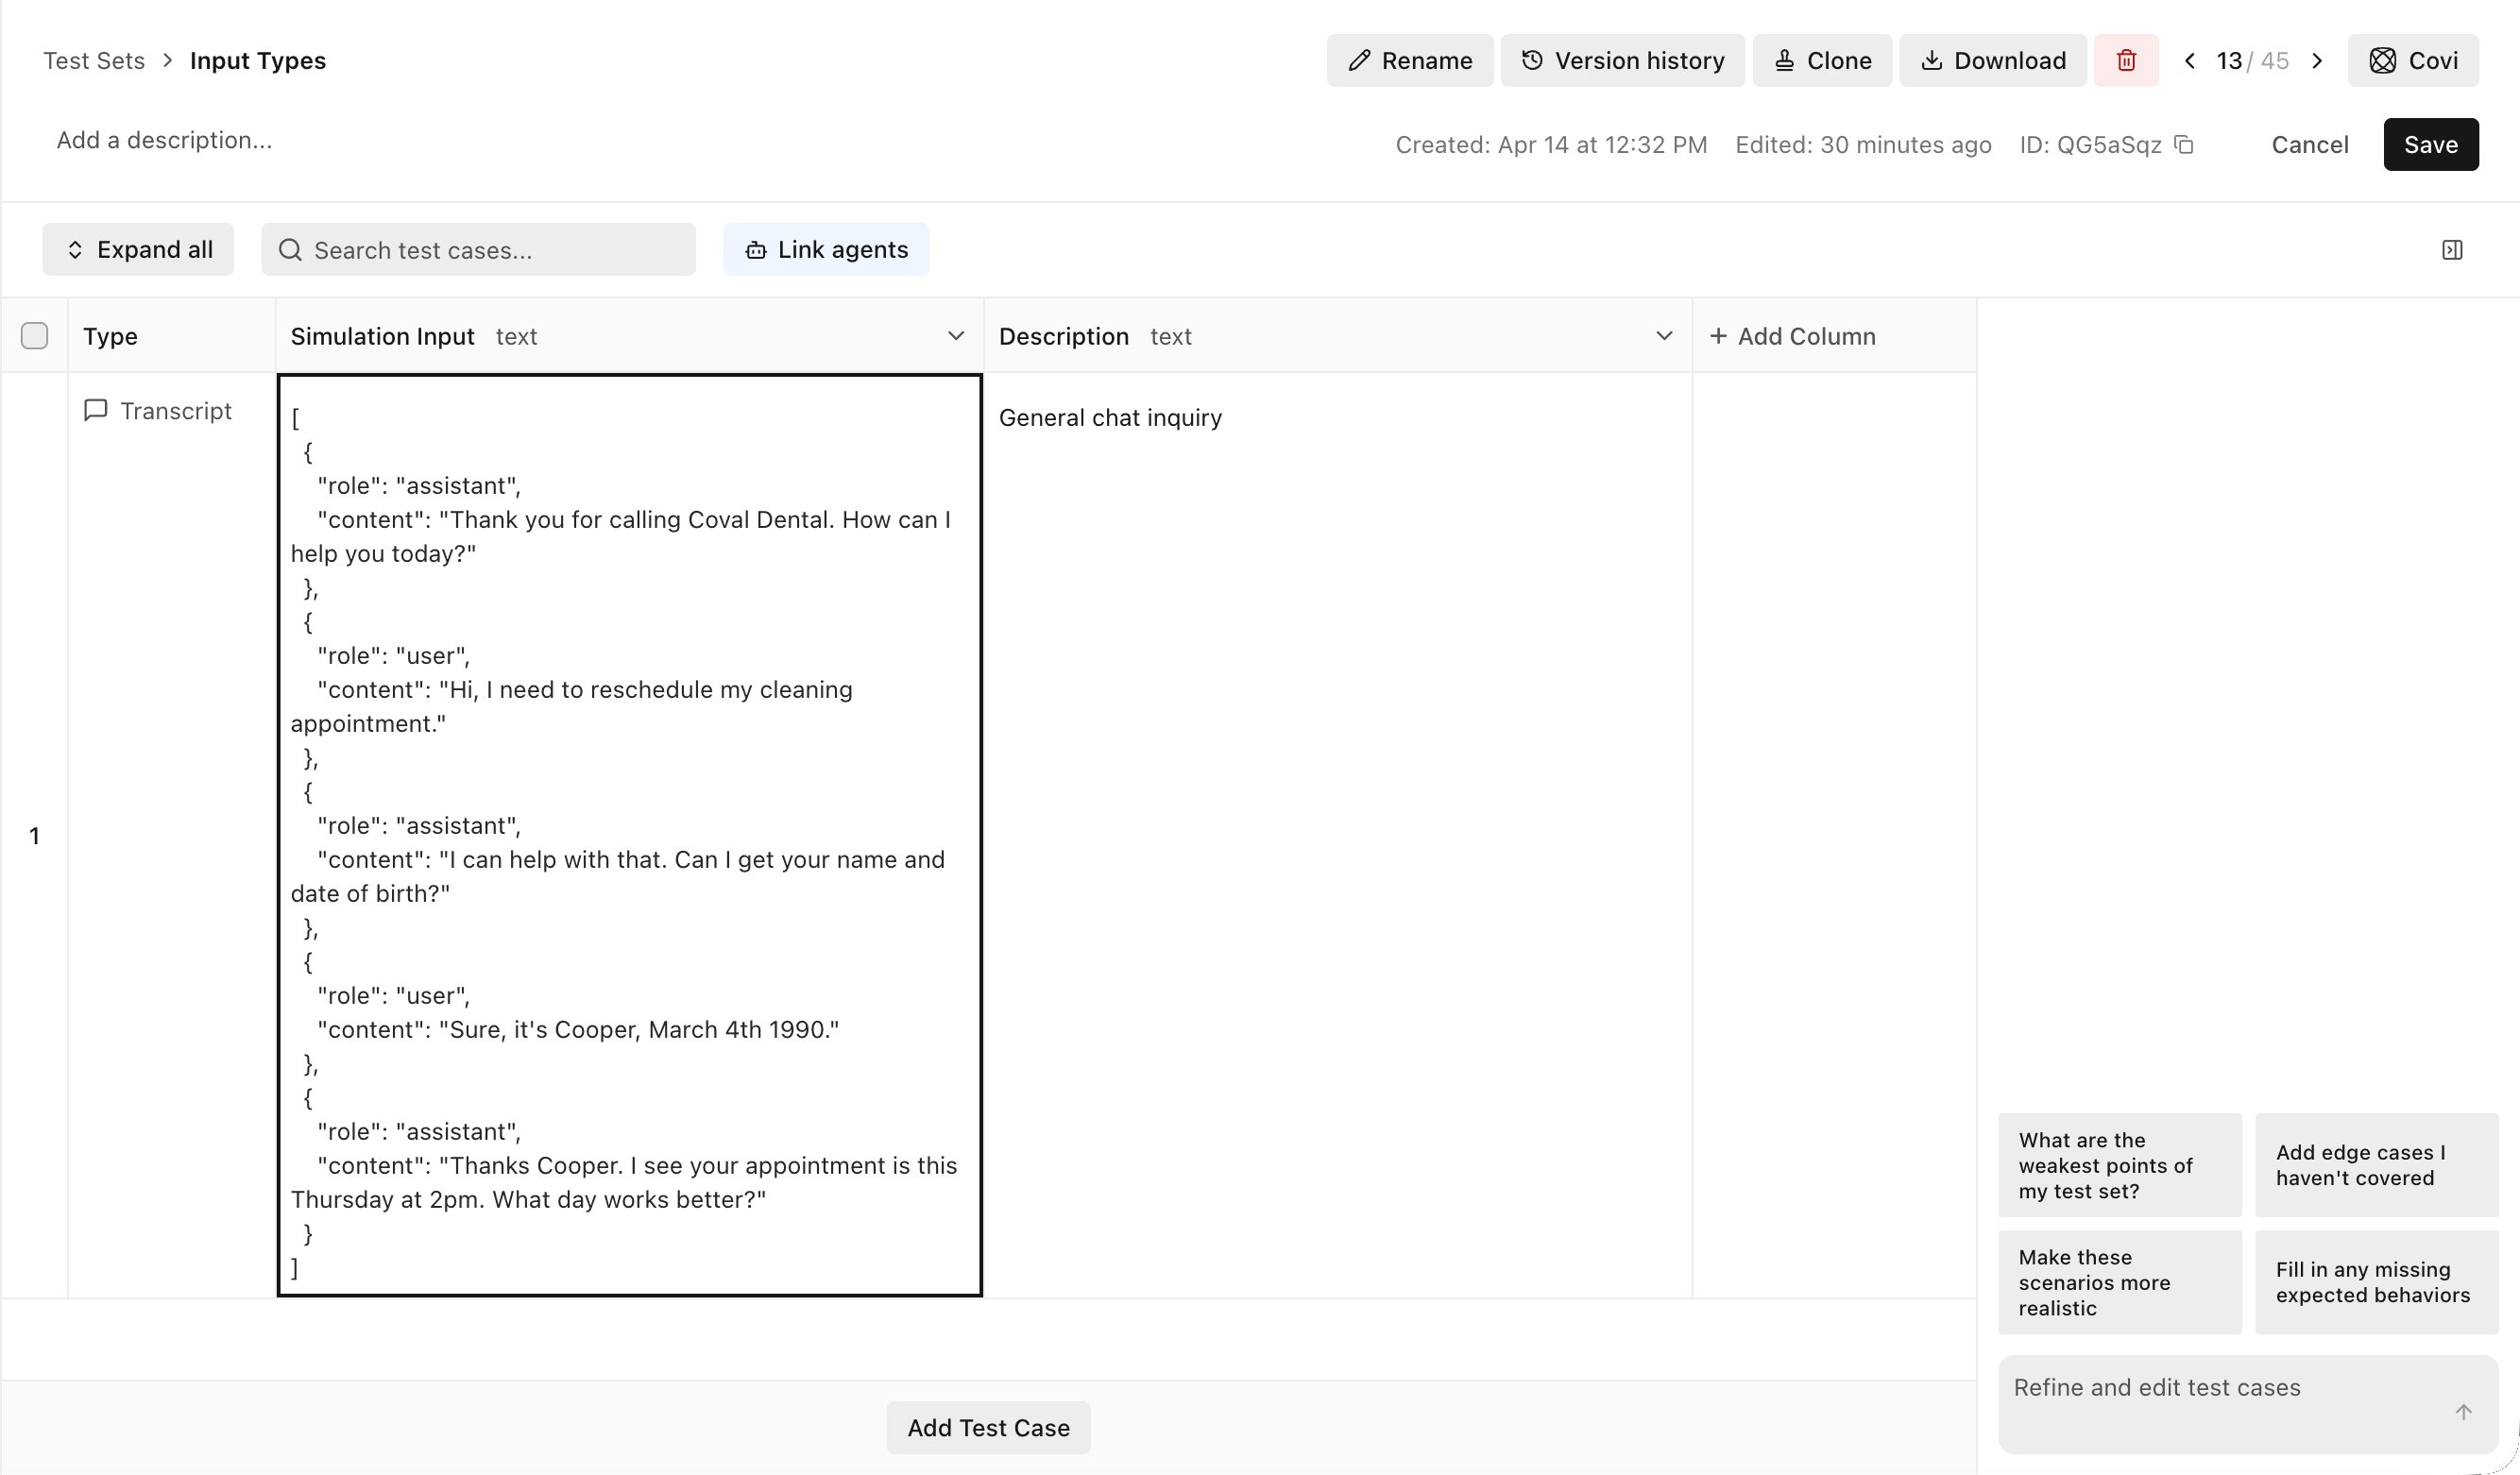Tick the select-all header checkbox
Viewport: 2520px width, 1475px height.
[35, 336]
